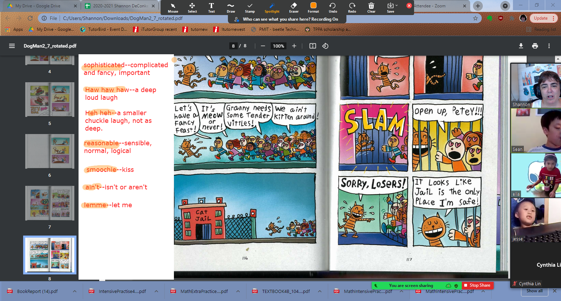Open TPPA scholarship bookmark

328,29
